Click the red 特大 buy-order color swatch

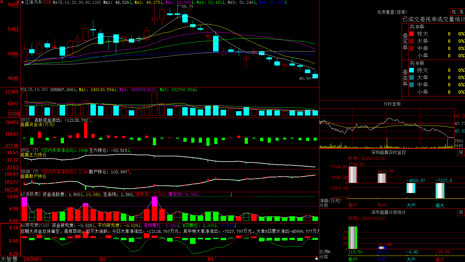[412, 34]
